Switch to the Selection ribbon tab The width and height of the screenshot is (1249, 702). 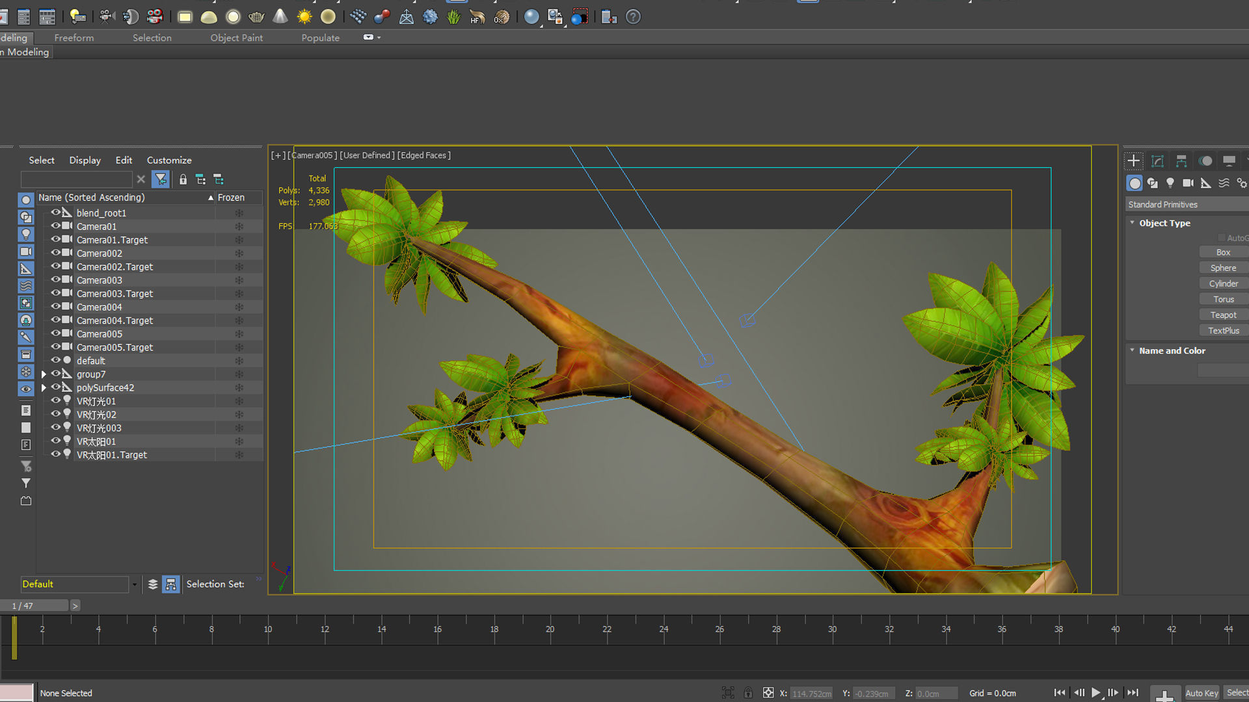152,38
